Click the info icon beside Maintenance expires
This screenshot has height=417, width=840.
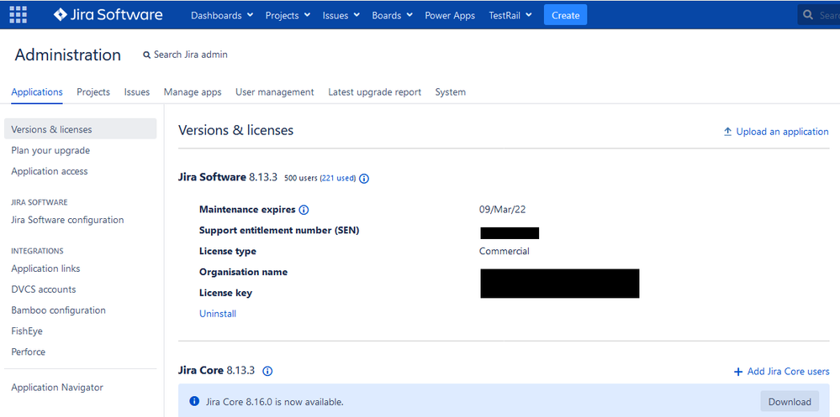(304, 210)
